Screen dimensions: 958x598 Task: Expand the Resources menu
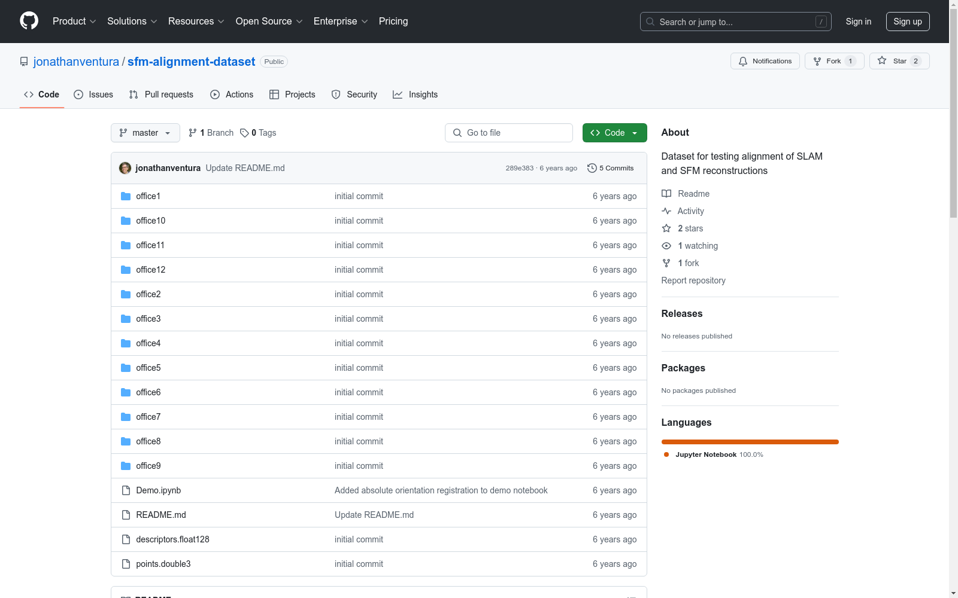[196, 21]
